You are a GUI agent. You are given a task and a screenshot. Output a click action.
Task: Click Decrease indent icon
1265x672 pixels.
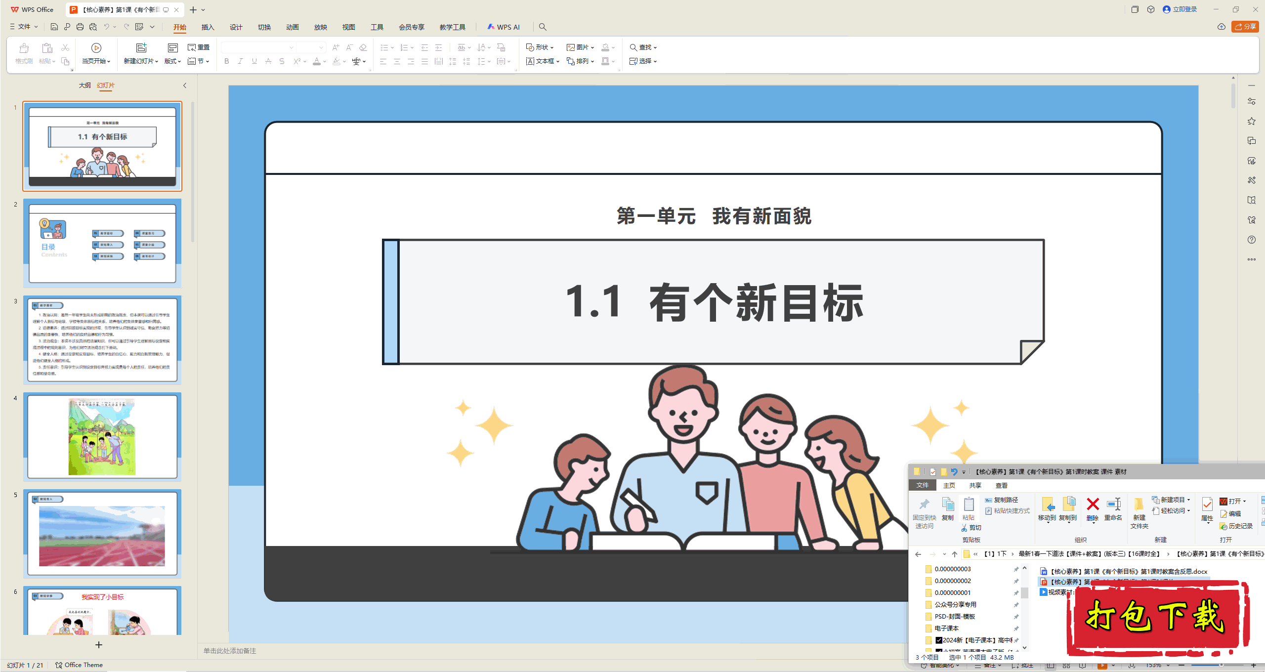coord(424,47)
